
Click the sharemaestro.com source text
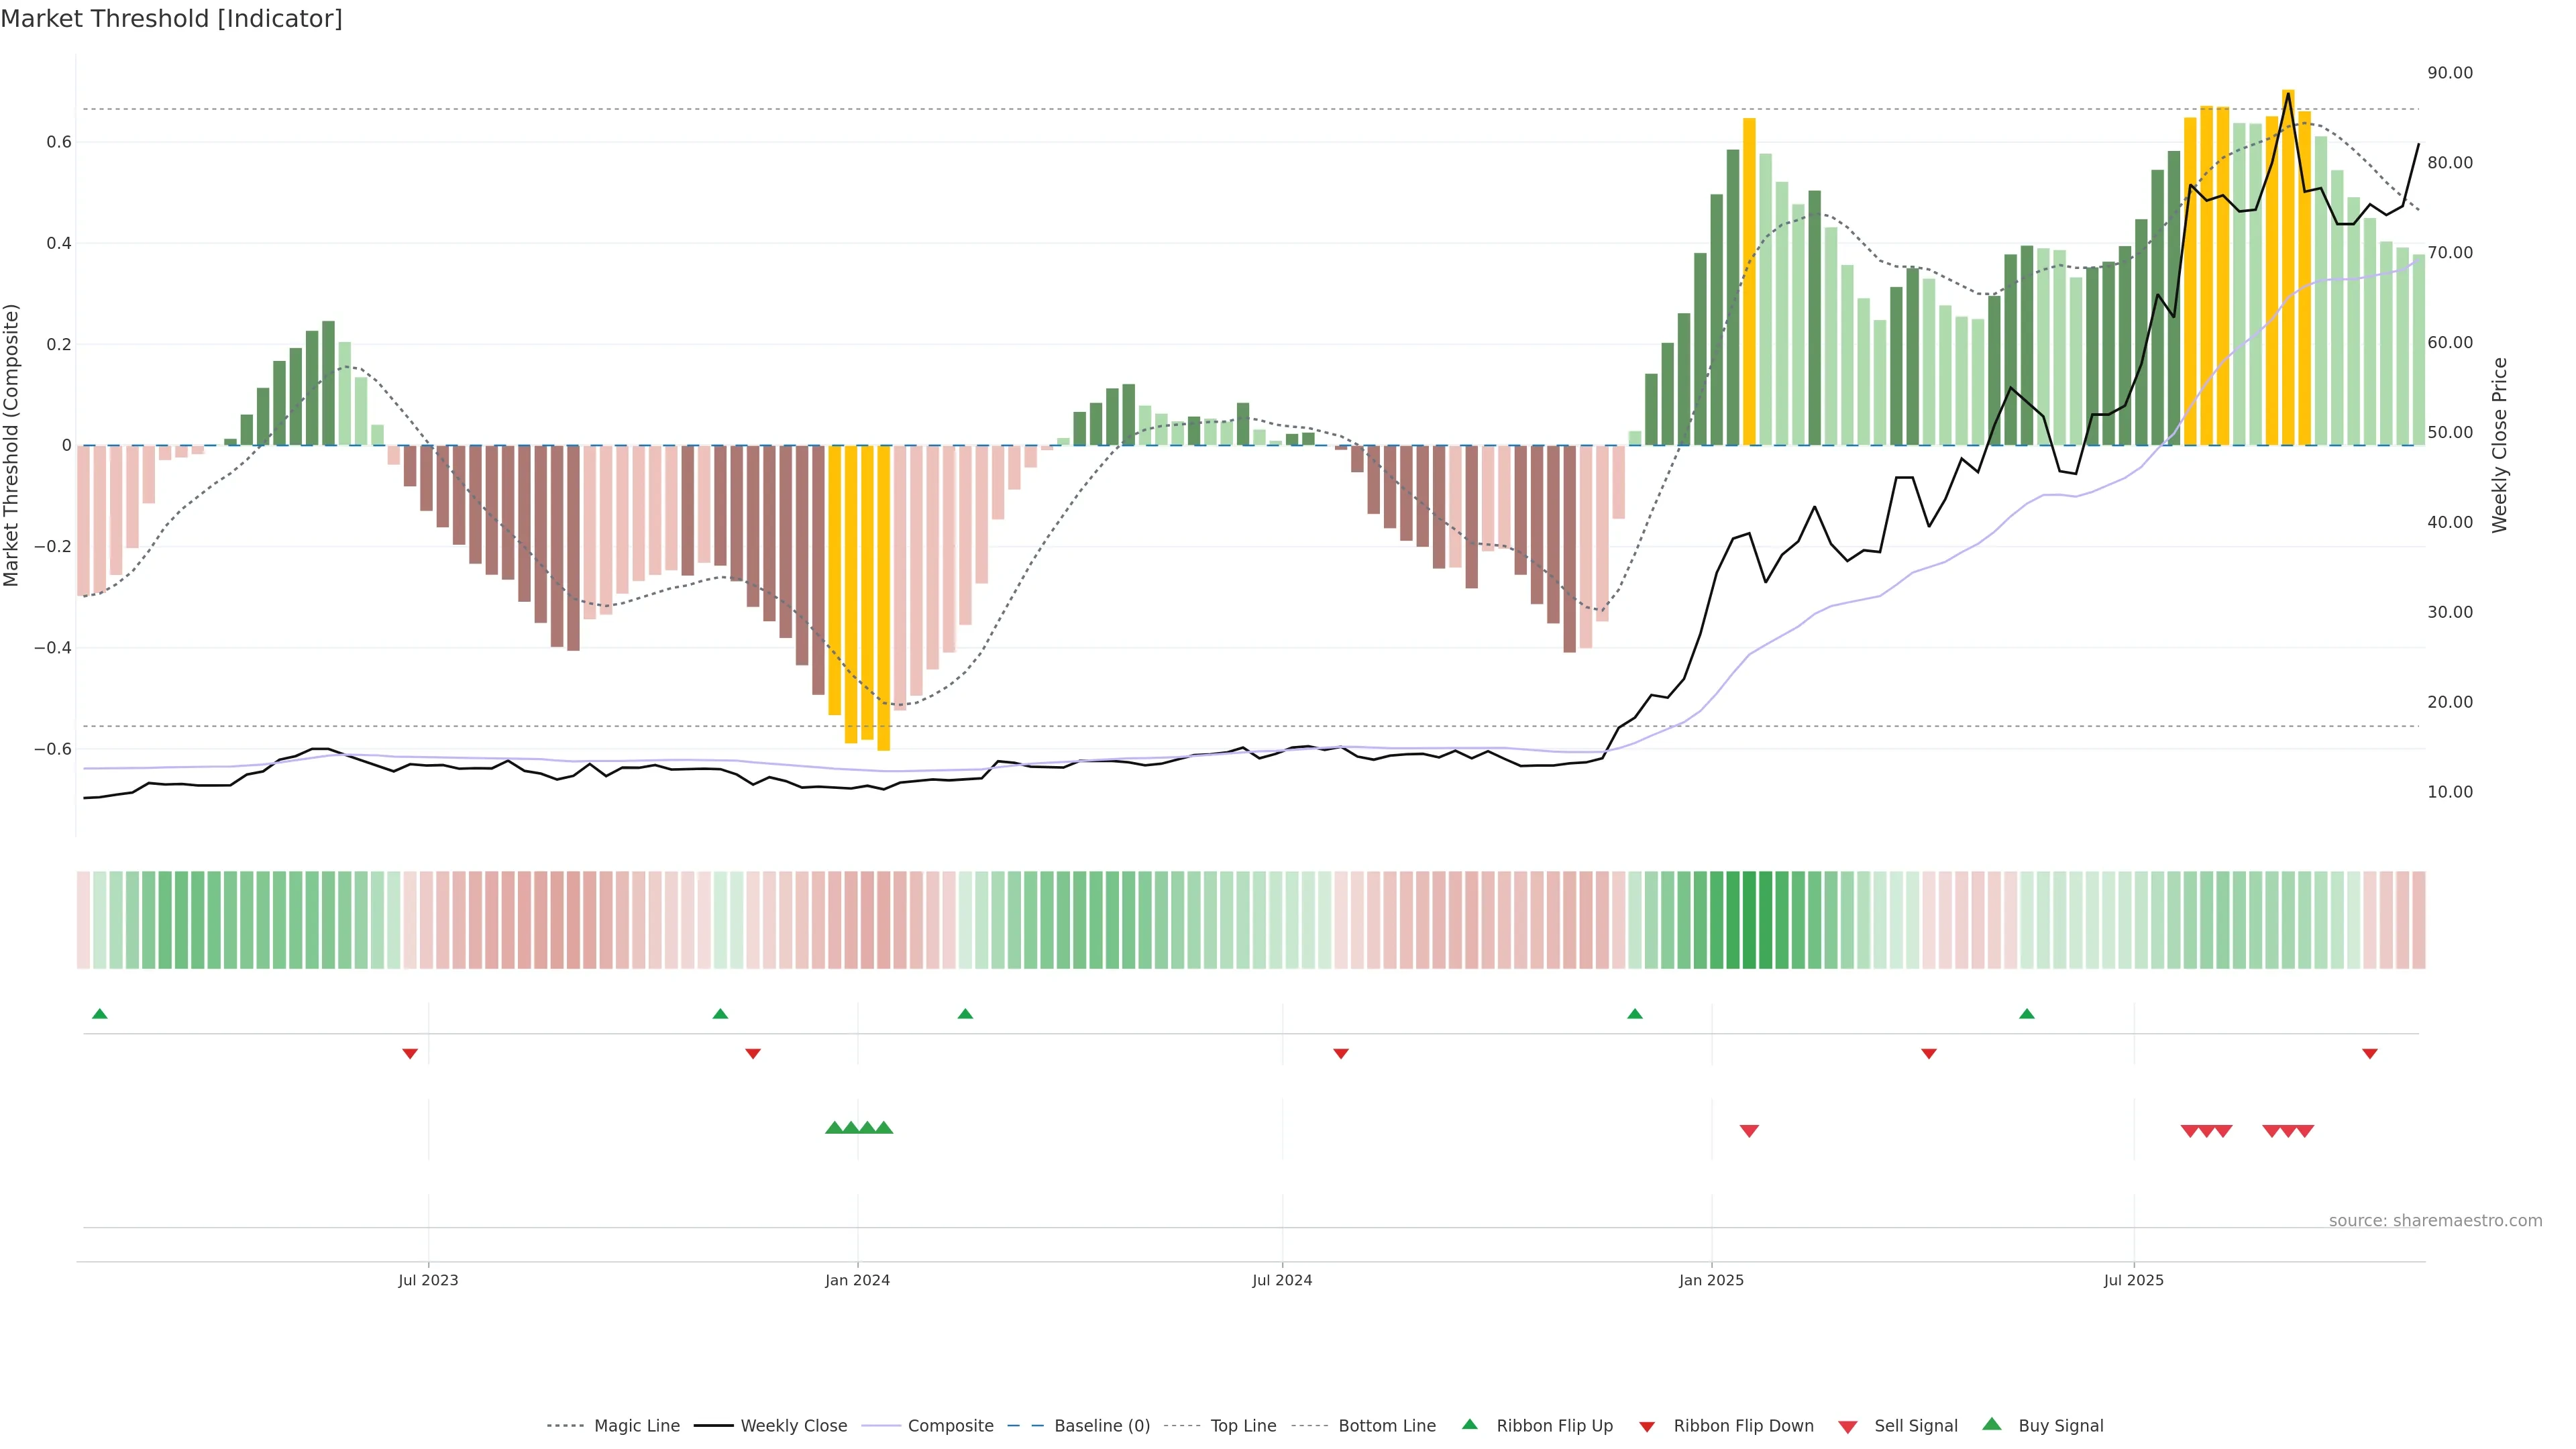coord(2435,1221)
